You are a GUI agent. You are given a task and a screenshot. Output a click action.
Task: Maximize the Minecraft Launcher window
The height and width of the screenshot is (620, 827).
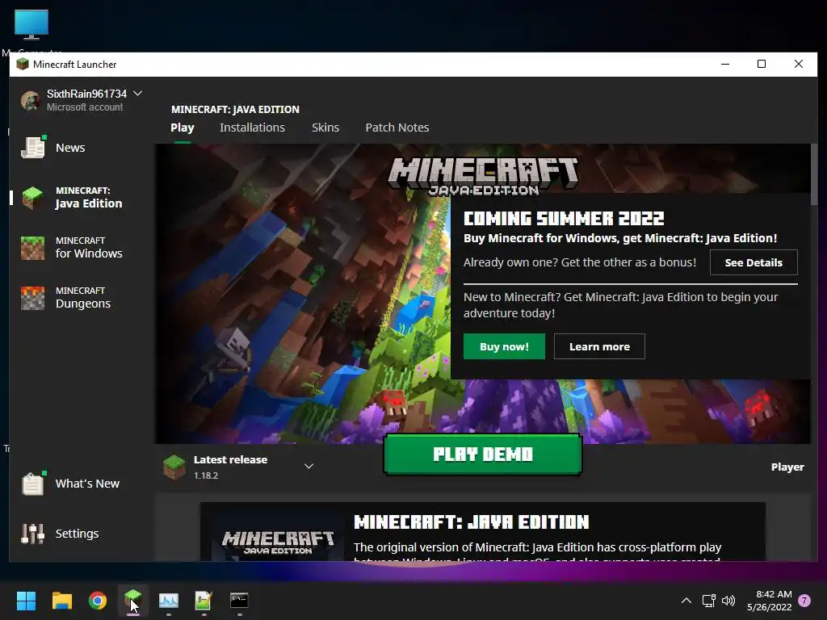click(x=762, y=65)
